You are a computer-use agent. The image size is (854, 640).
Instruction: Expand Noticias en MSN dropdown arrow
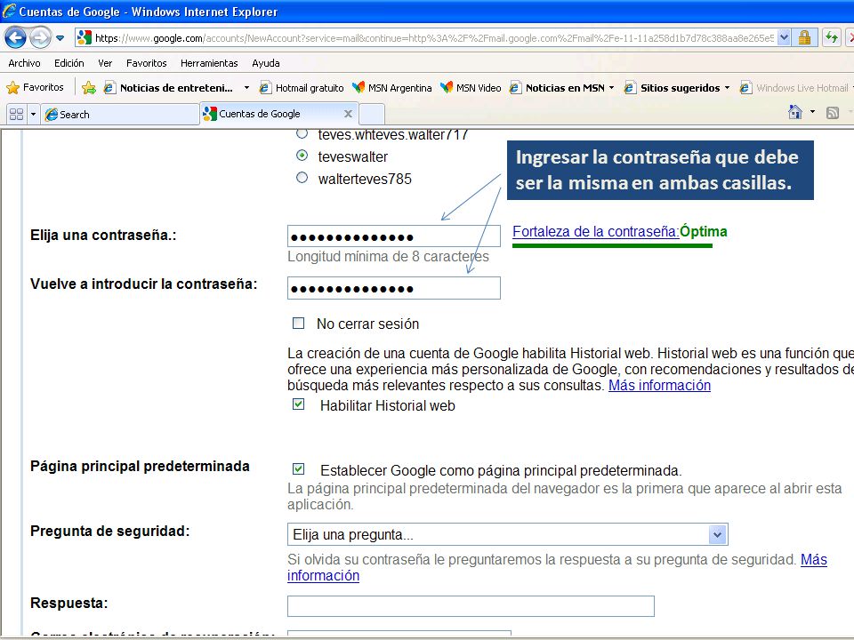612,88
